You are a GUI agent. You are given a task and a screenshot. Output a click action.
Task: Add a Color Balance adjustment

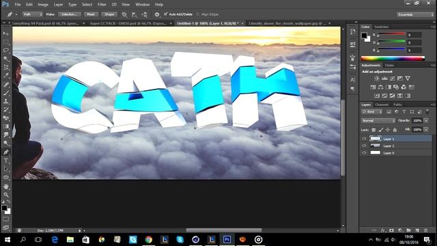(380, 87)
